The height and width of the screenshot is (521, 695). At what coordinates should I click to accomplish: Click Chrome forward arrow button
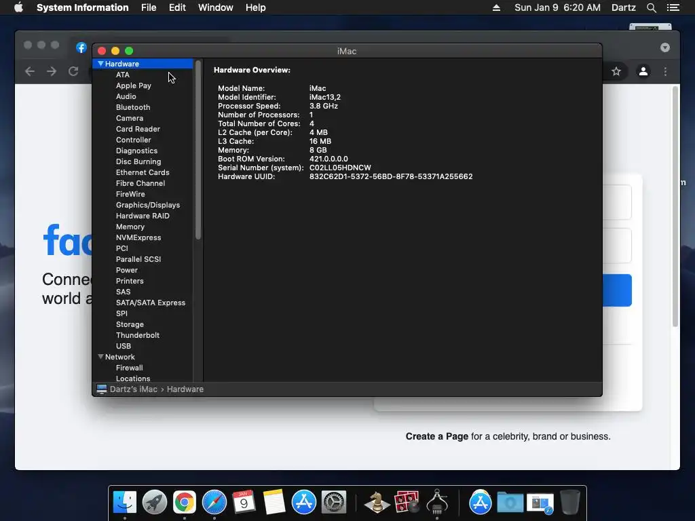click(x=52, y=71)
